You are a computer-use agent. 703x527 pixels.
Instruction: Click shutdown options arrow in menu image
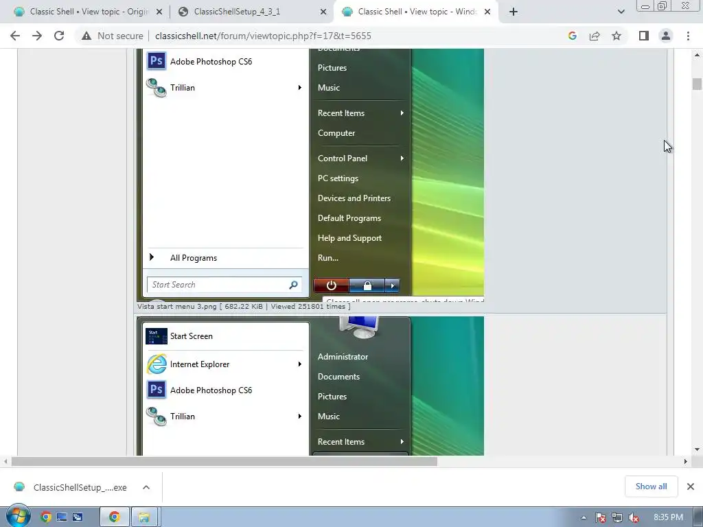pyautogui.click(x=392, y=285)
